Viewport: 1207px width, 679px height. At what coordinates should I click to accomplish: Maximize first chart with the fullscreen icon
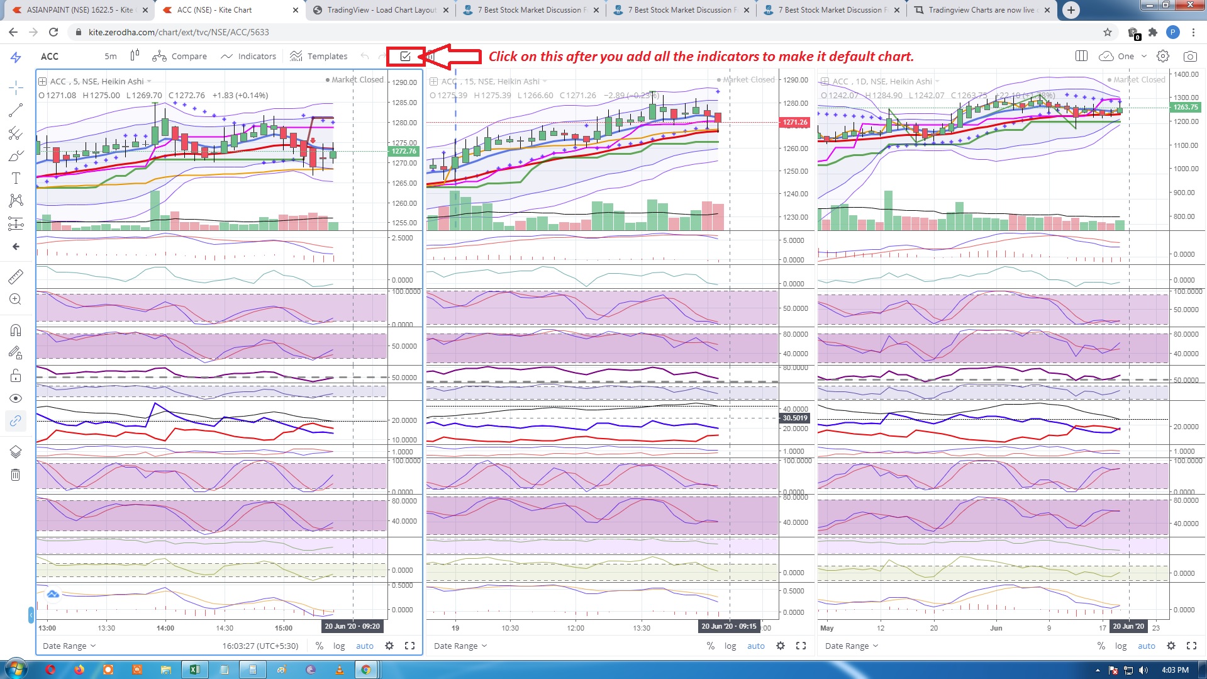[409, 646]
